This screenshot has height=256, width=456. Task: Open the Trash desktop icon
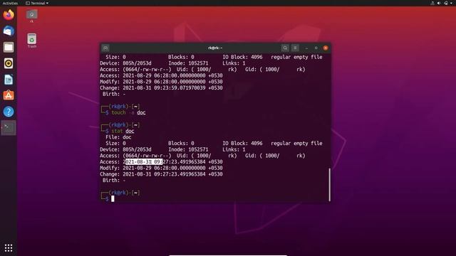click(31, 41)
